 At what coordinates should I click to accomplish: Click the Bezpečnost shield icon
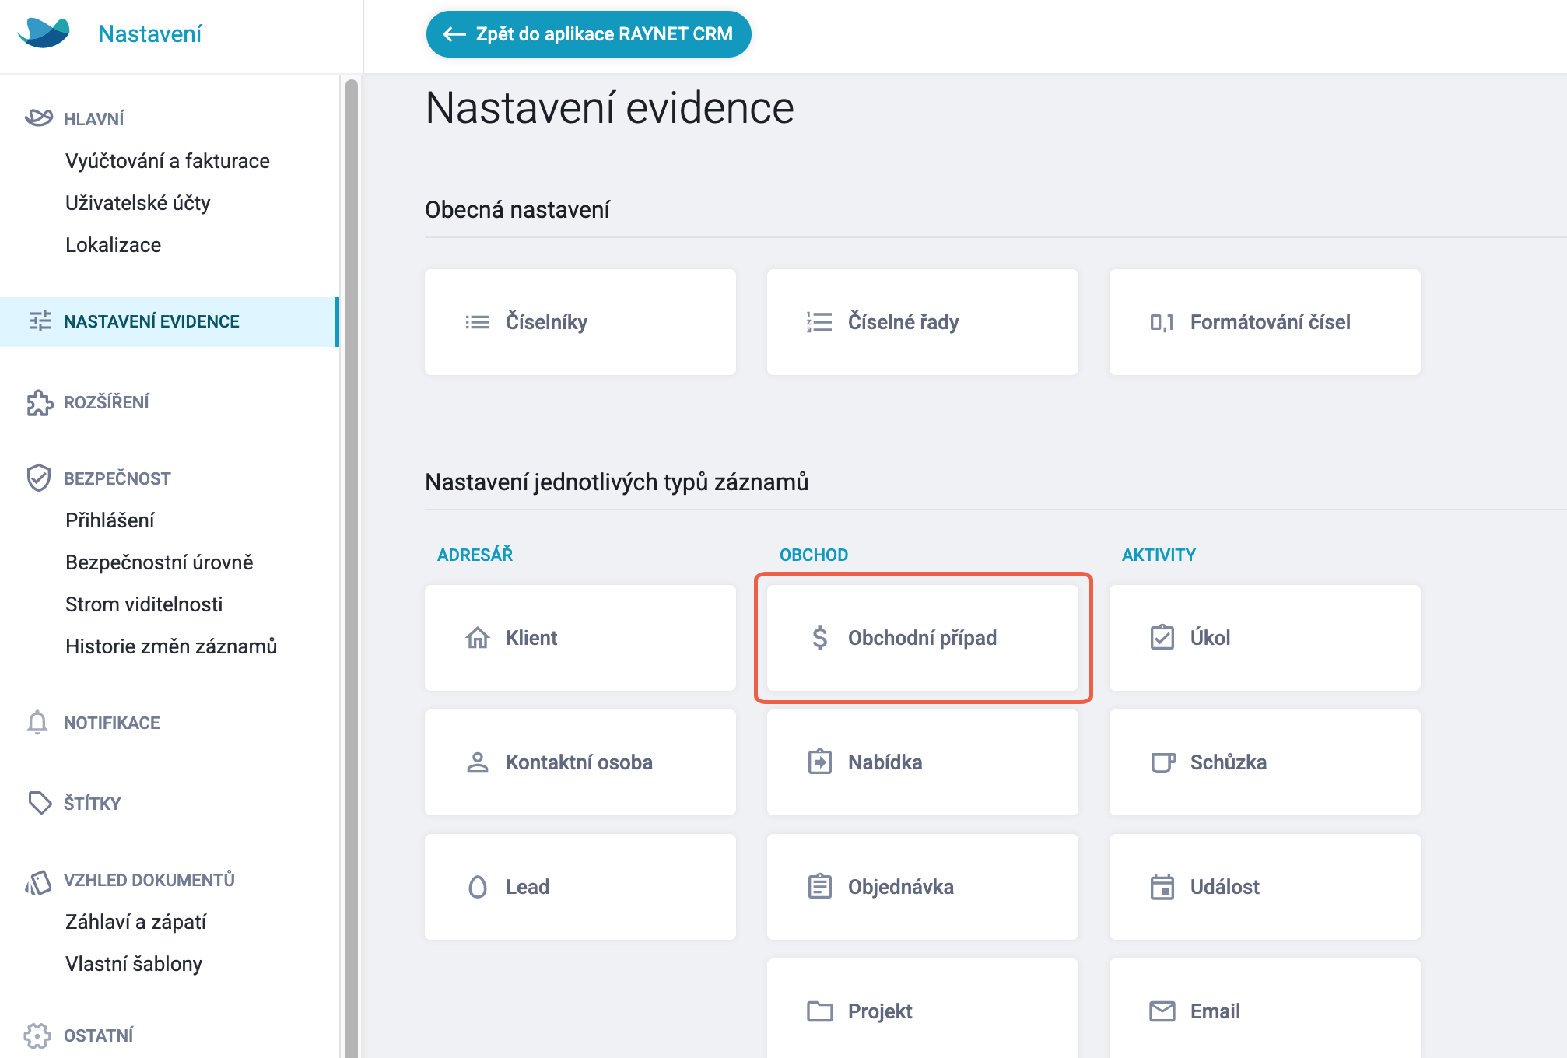(x=38, y=478)
